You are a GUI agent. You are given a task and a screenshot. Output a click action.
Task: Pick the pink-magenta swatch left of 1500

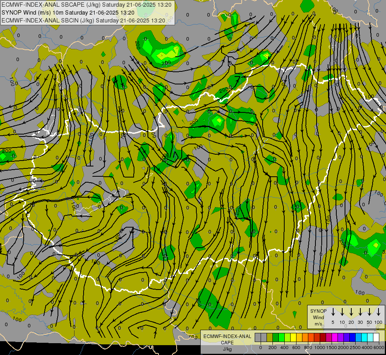[329, 337]
